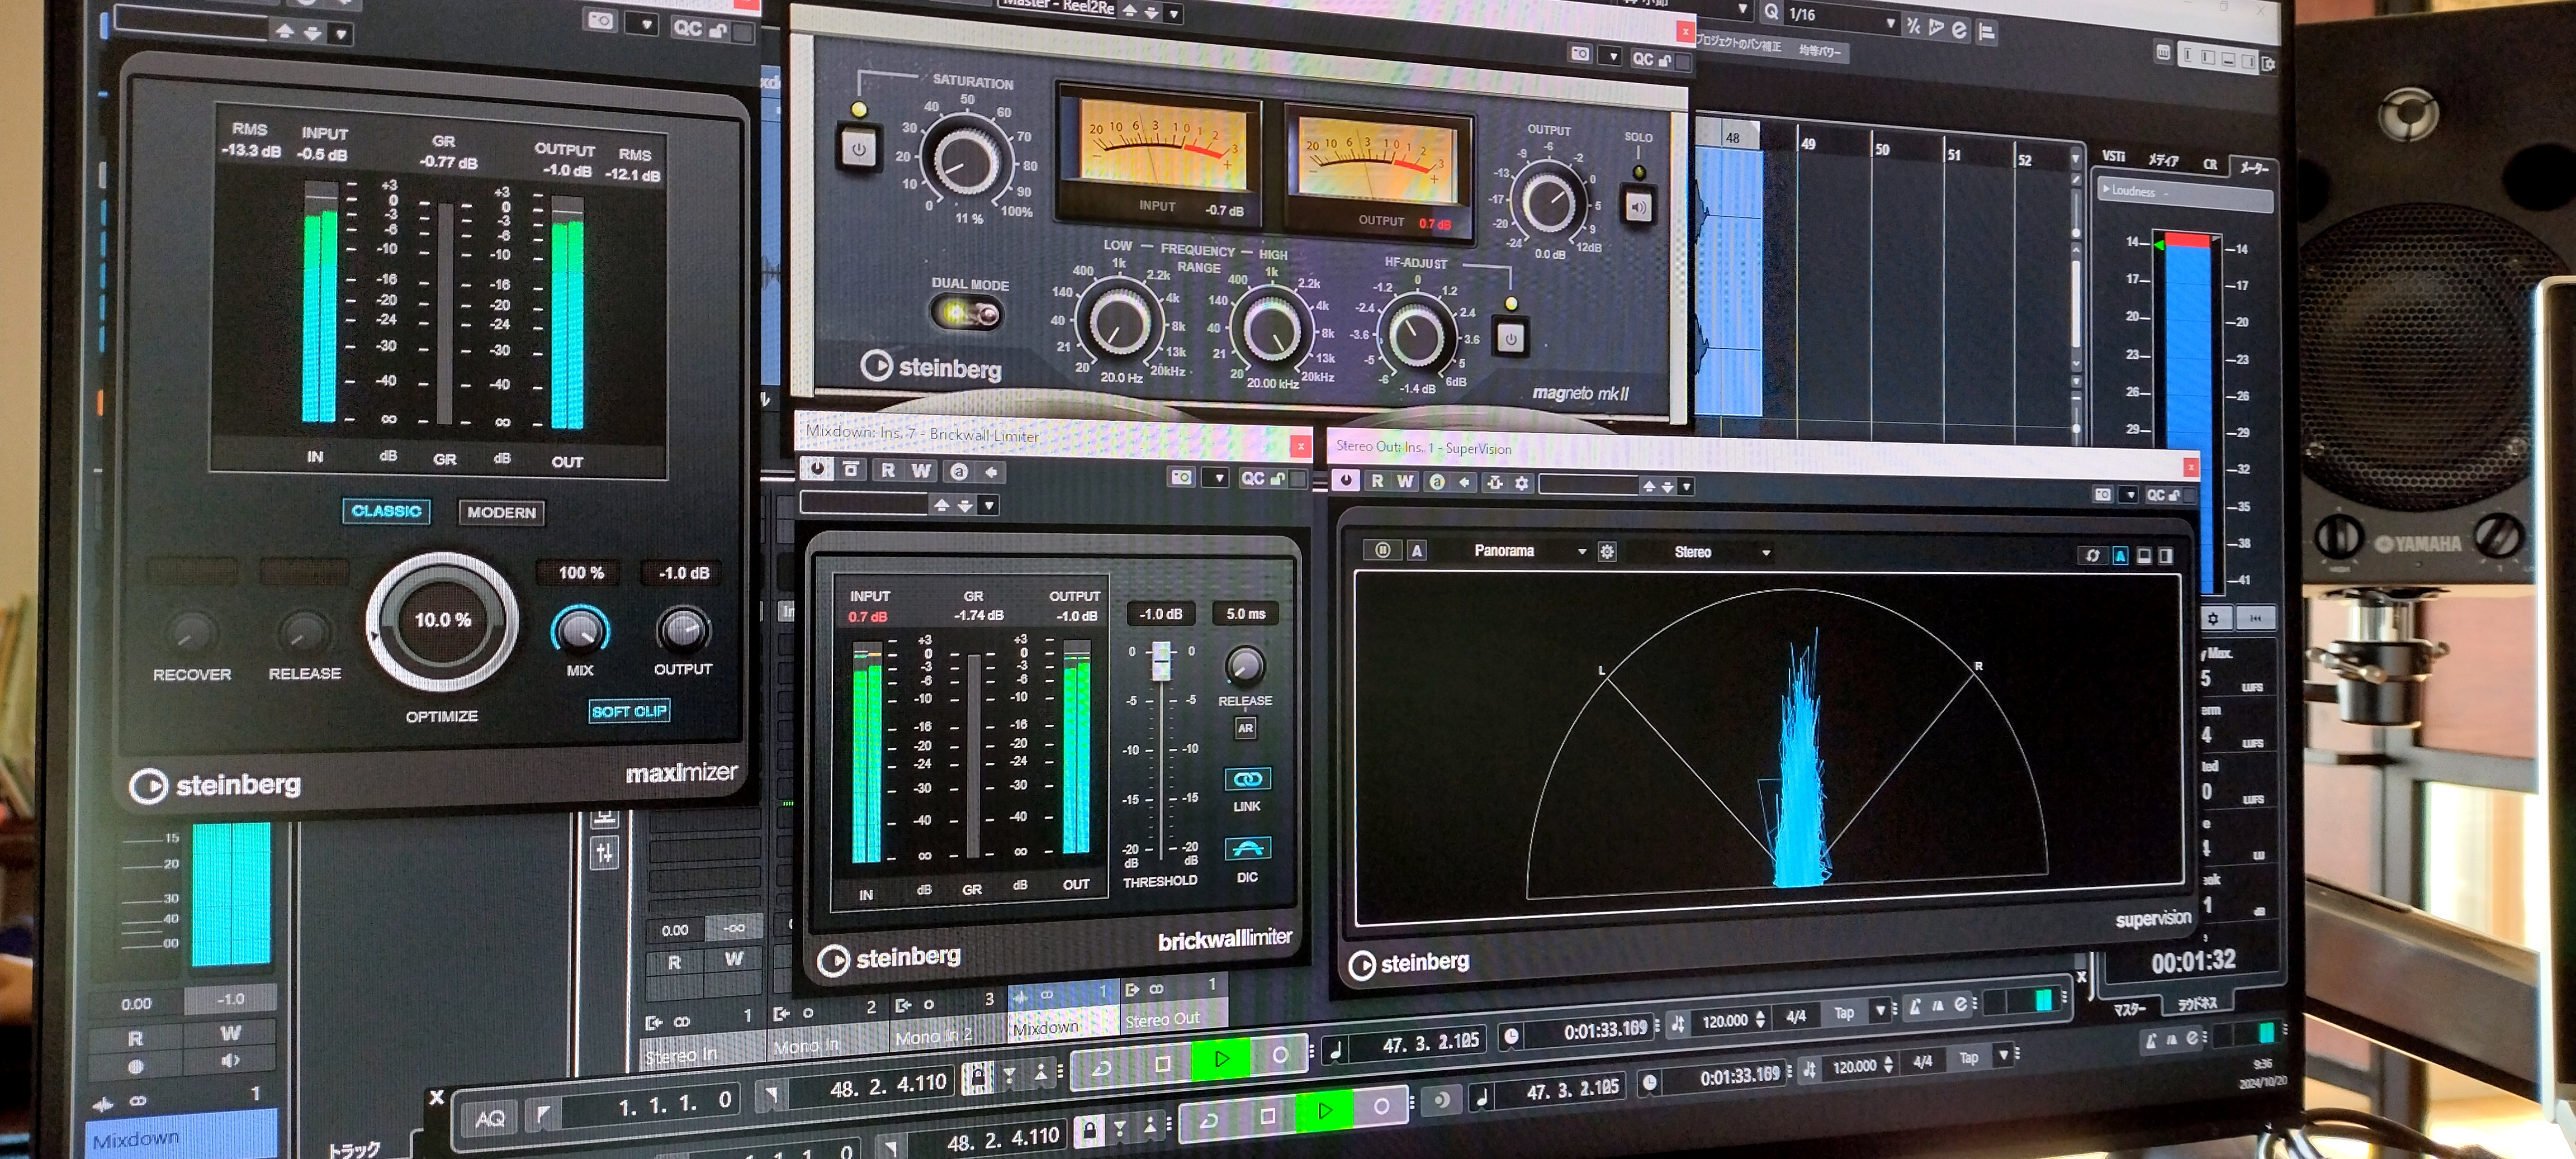
Task: Enable Write automation (W) in Brickwall Limiter window
Action: coord(920,471)
